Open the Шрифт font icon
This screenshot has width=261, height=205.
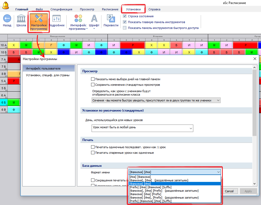tap(94, 19)
